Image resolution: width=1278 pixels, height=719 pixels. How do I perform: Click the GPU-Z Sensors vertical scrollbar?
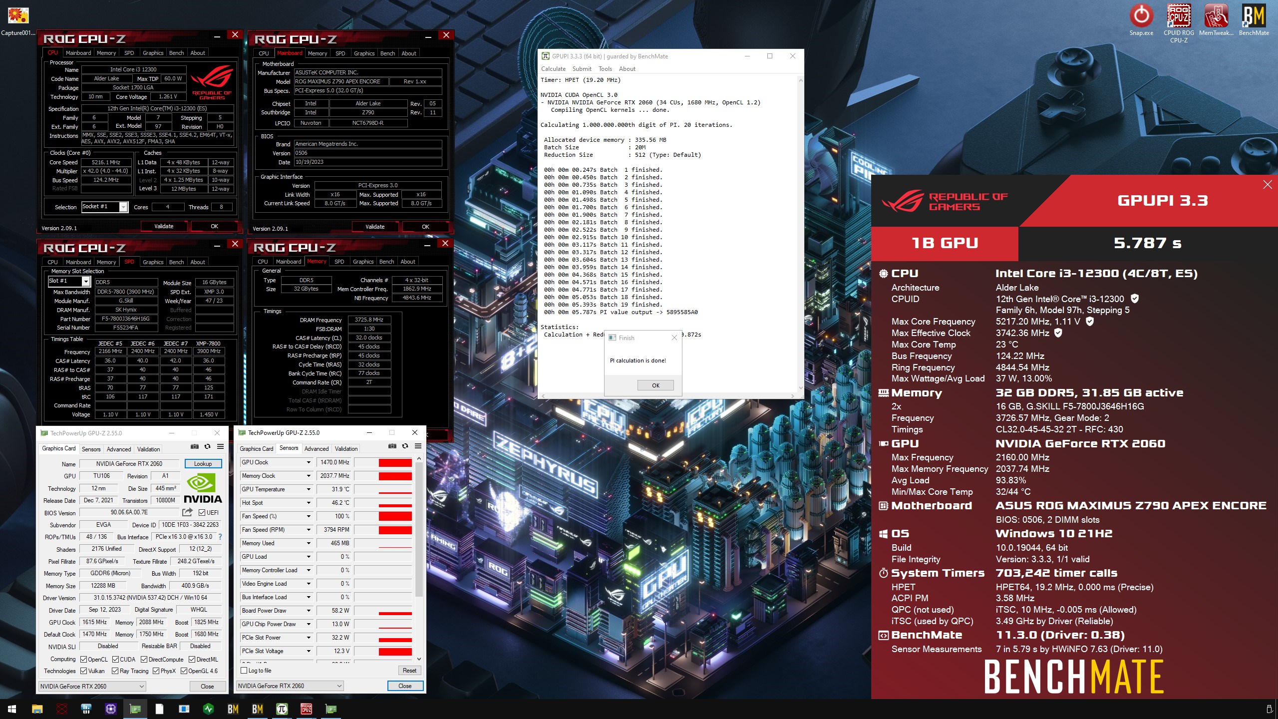coord(419,558)
